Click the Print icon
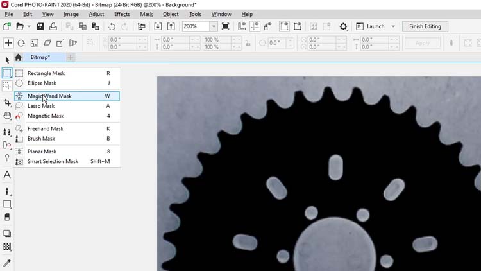This screenshot has width=481, height=271. point(53,26)
